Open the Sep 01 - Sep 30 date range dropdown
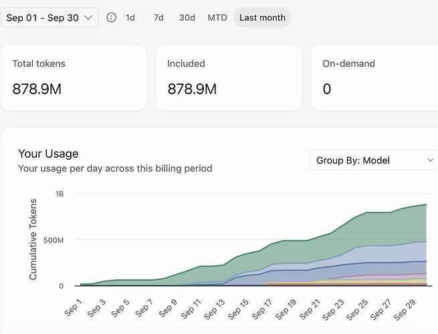Image resolution: width=438 pixels, height=334 pixels. 49,18
